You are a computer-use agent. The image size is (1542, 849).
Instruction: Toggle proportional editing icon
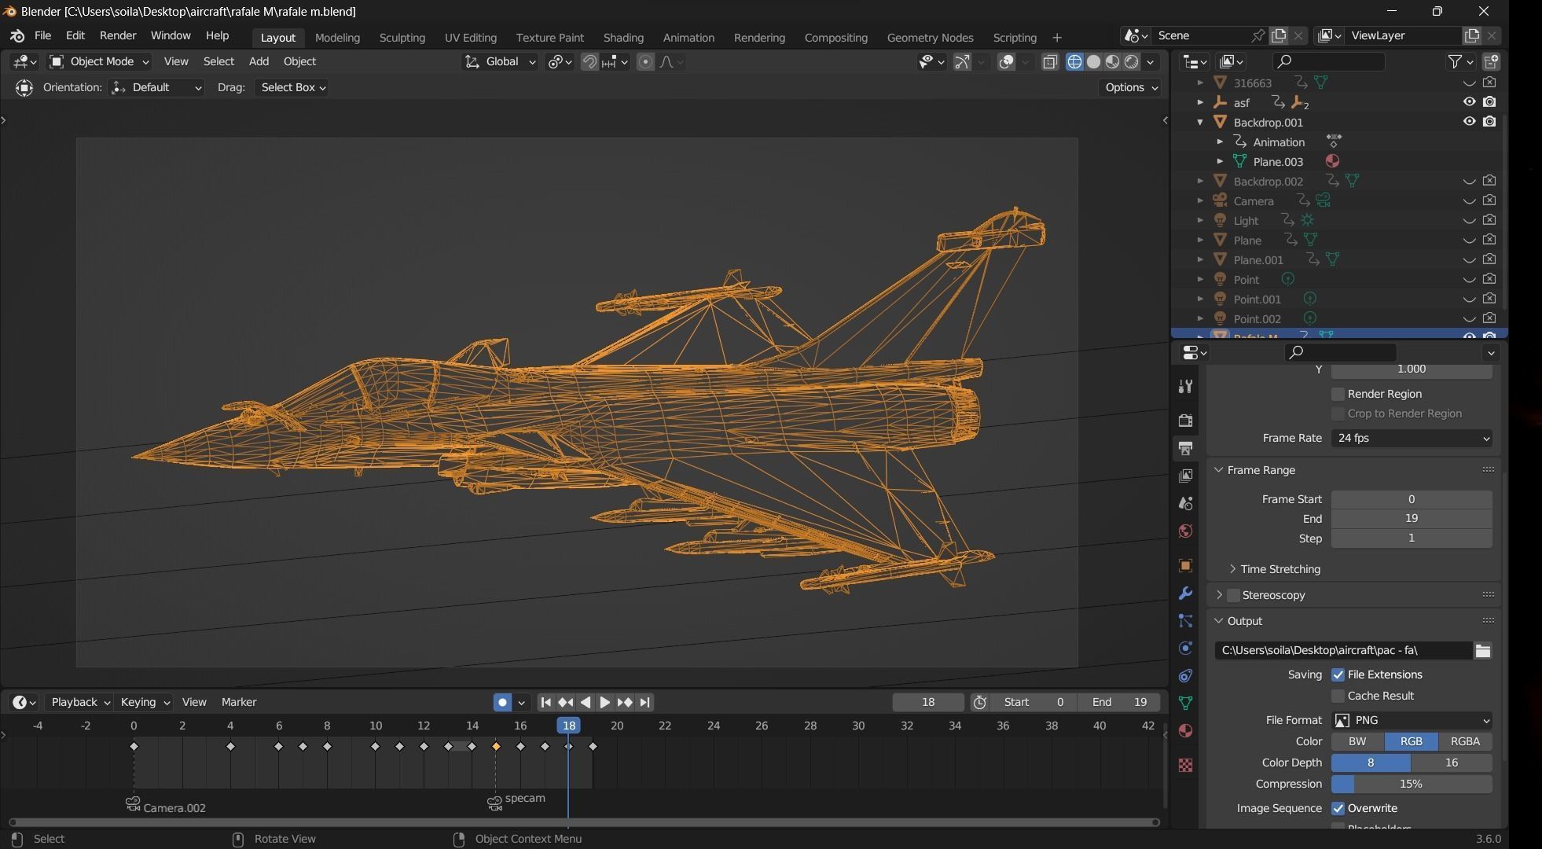645,62
